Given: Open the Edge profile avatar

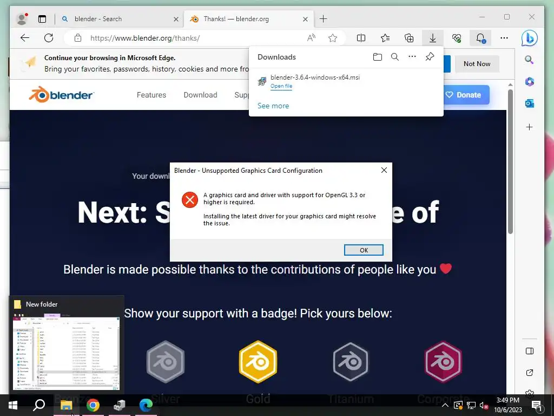Looking at the screenshot, I should tap(22, 19).
